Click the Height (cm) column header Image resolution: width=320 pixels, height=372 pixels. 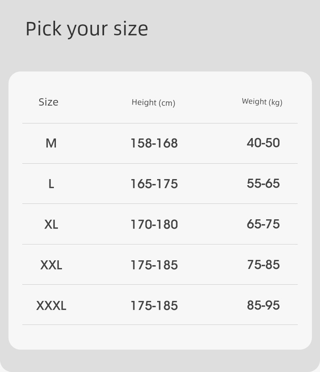point(154,102)
